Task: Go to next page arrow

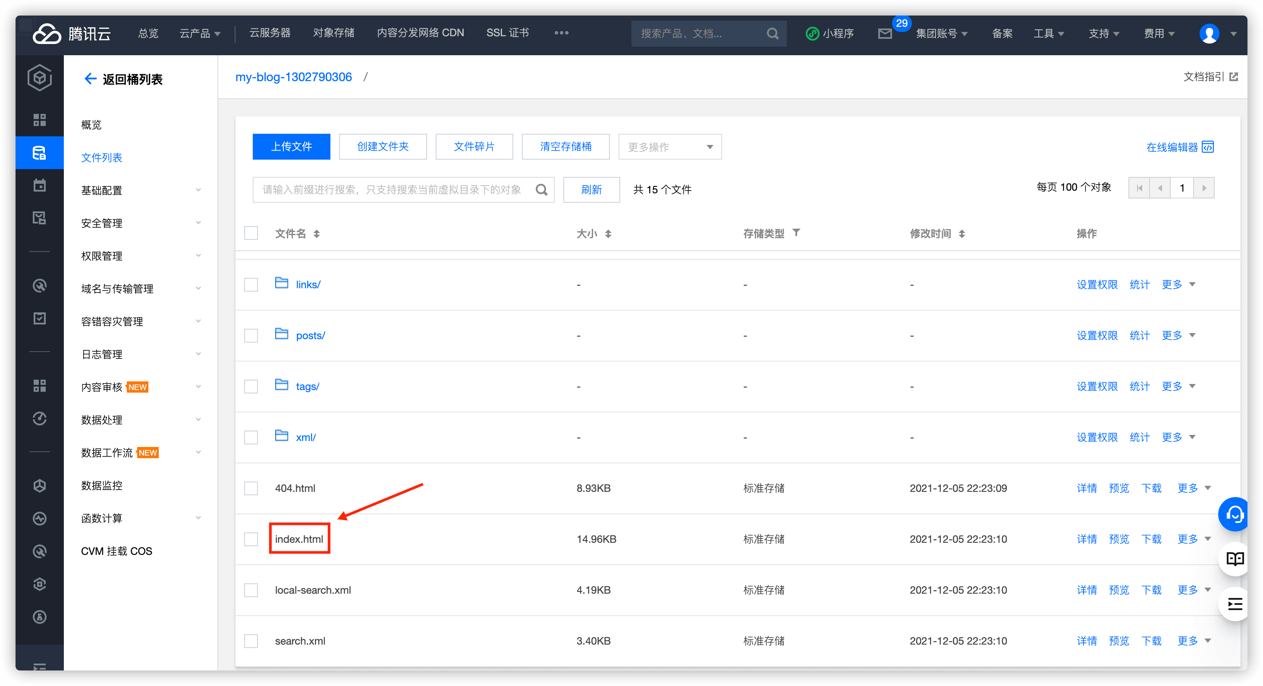Action: (1203, 188)
